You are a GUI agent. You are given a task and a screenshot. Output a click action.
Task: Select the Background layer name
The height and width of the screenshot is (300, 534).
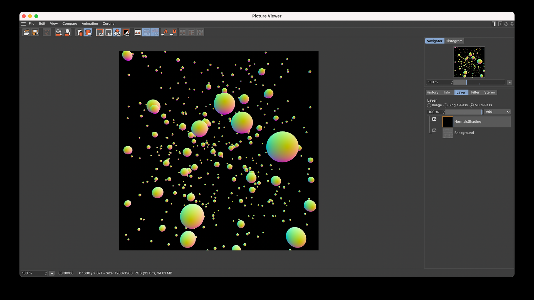coord(464,133)
